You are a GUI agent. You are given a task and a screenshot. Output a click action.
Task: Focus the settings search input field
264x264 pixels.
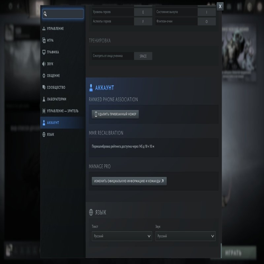click(x=65, y=14)
